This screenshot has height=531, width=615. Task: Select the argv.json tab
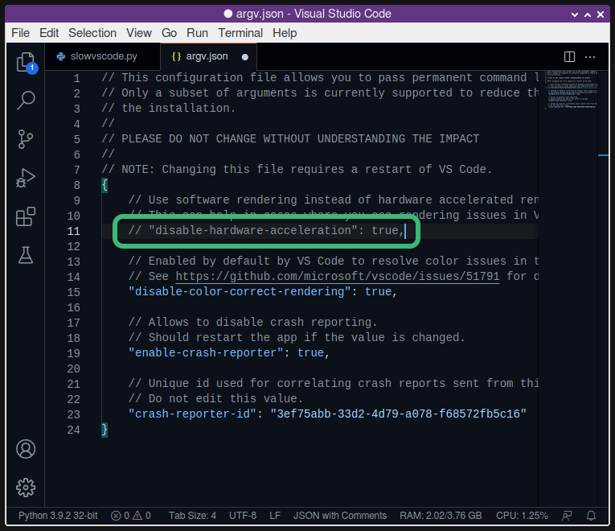208,56
